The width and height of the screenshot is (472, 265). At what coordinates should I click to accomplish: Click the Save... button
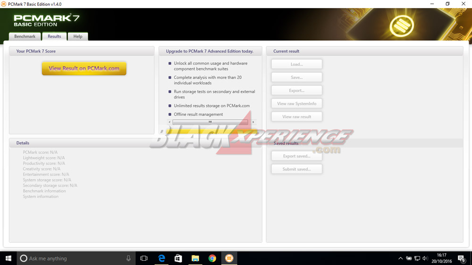[296, 77]
